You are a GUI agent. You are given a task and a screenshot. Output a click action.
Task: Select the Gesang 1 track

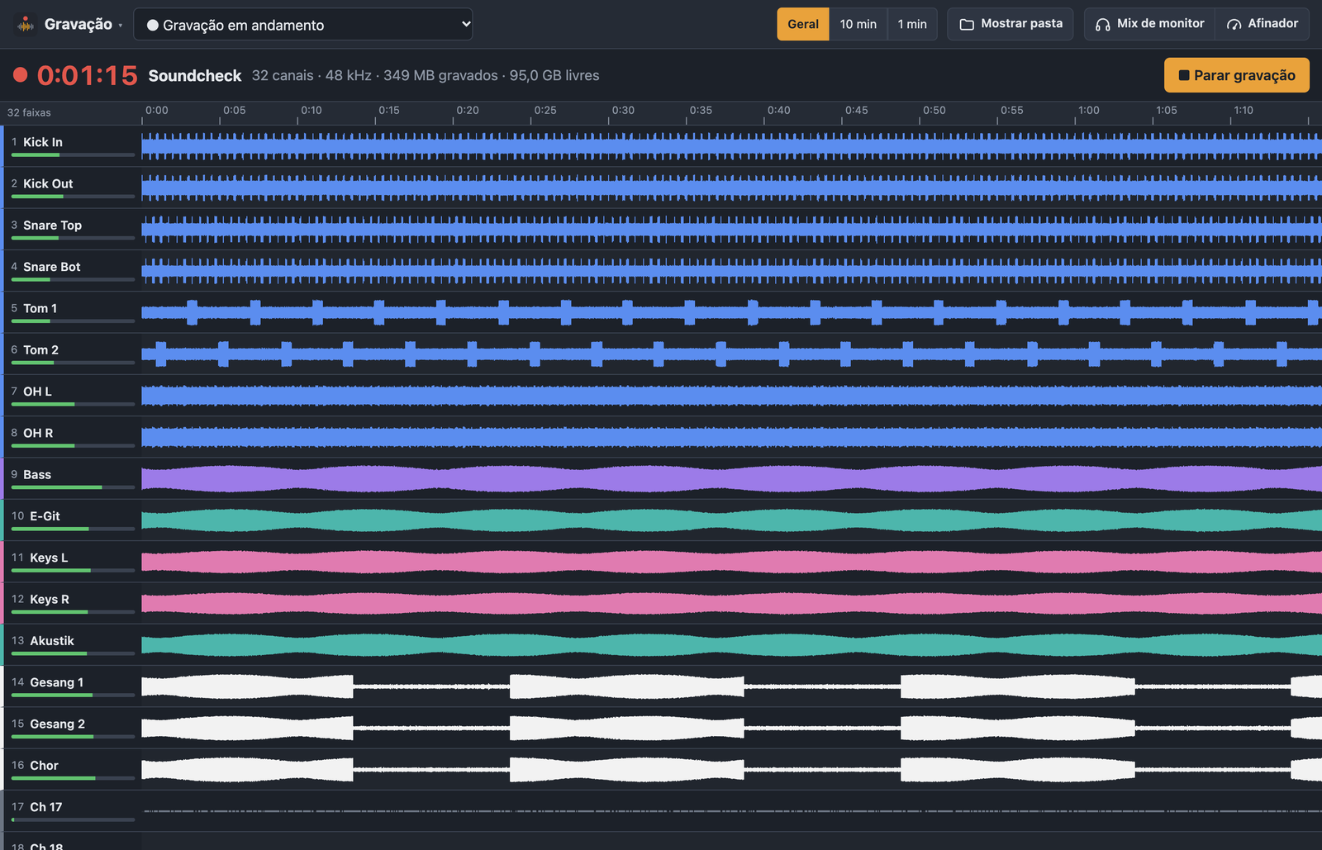tap(71, 686)
